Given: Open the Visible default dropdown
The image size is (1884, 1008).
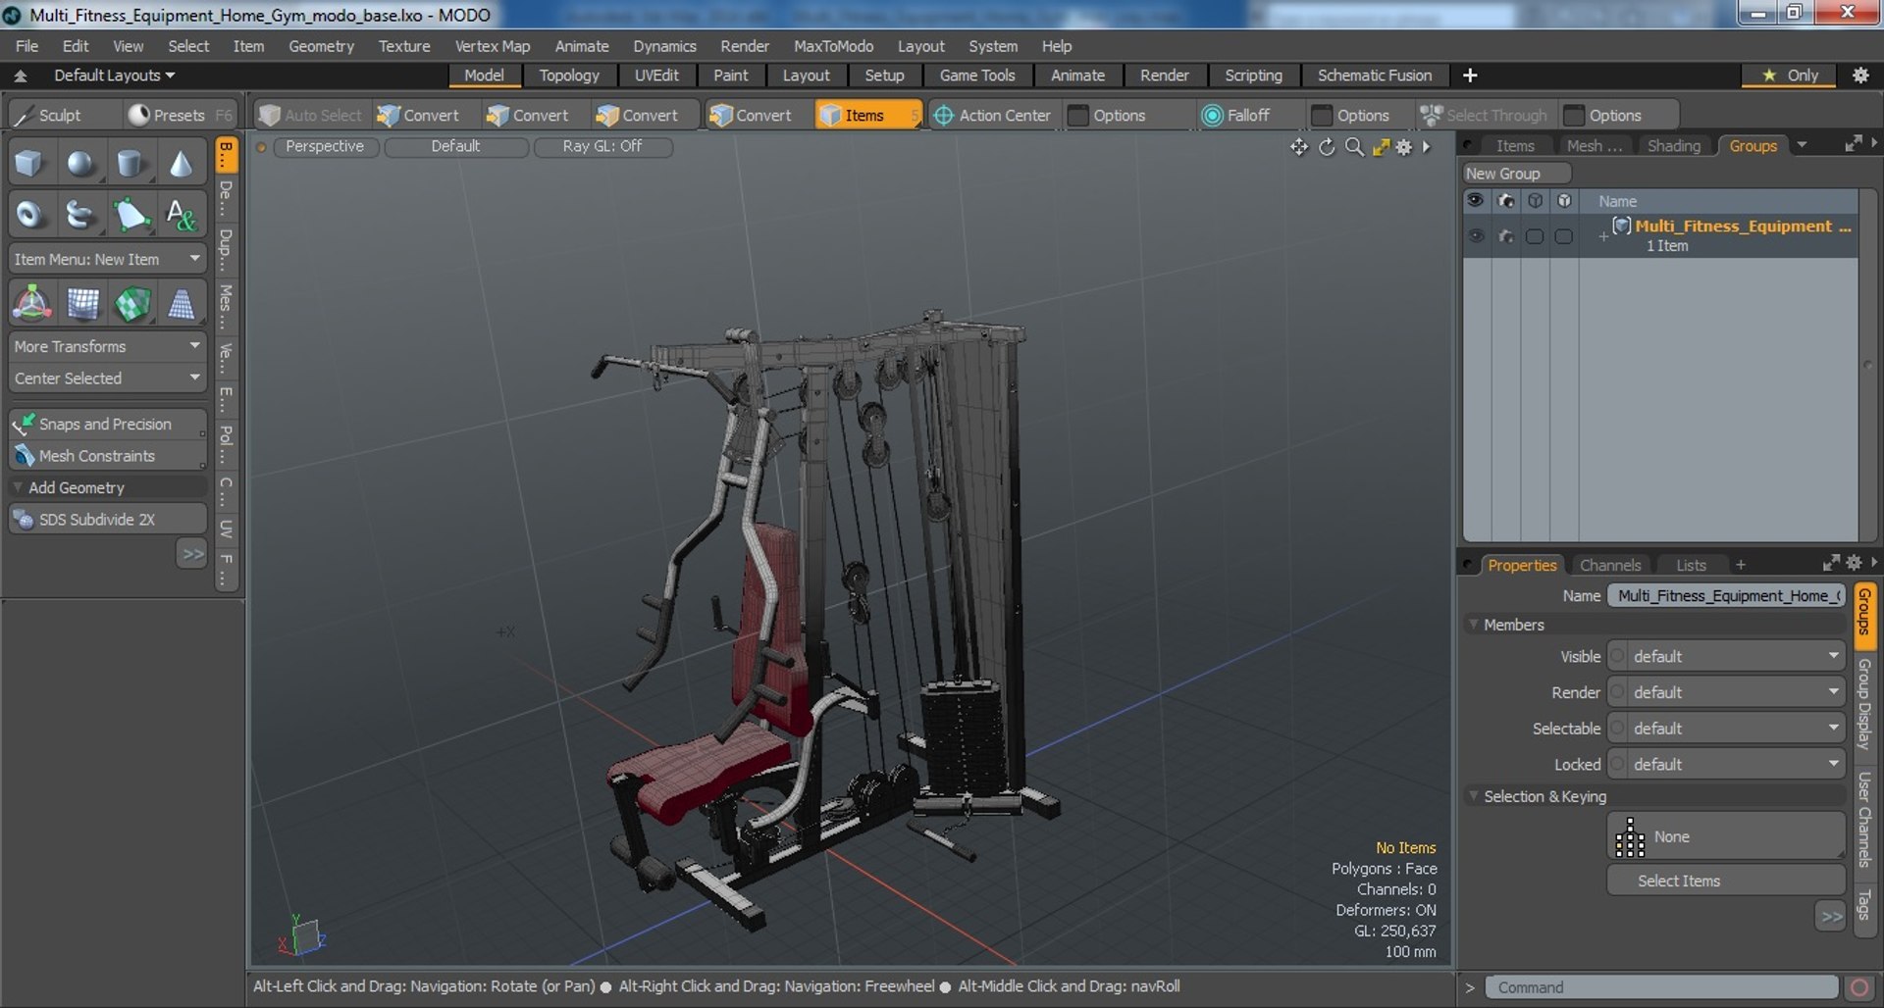Looking at the screenshot, I should click(x=1727, y=656).
